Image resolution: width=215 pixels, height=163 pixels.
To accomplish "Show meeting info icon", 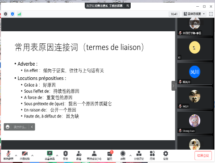I will coord(6,14).
